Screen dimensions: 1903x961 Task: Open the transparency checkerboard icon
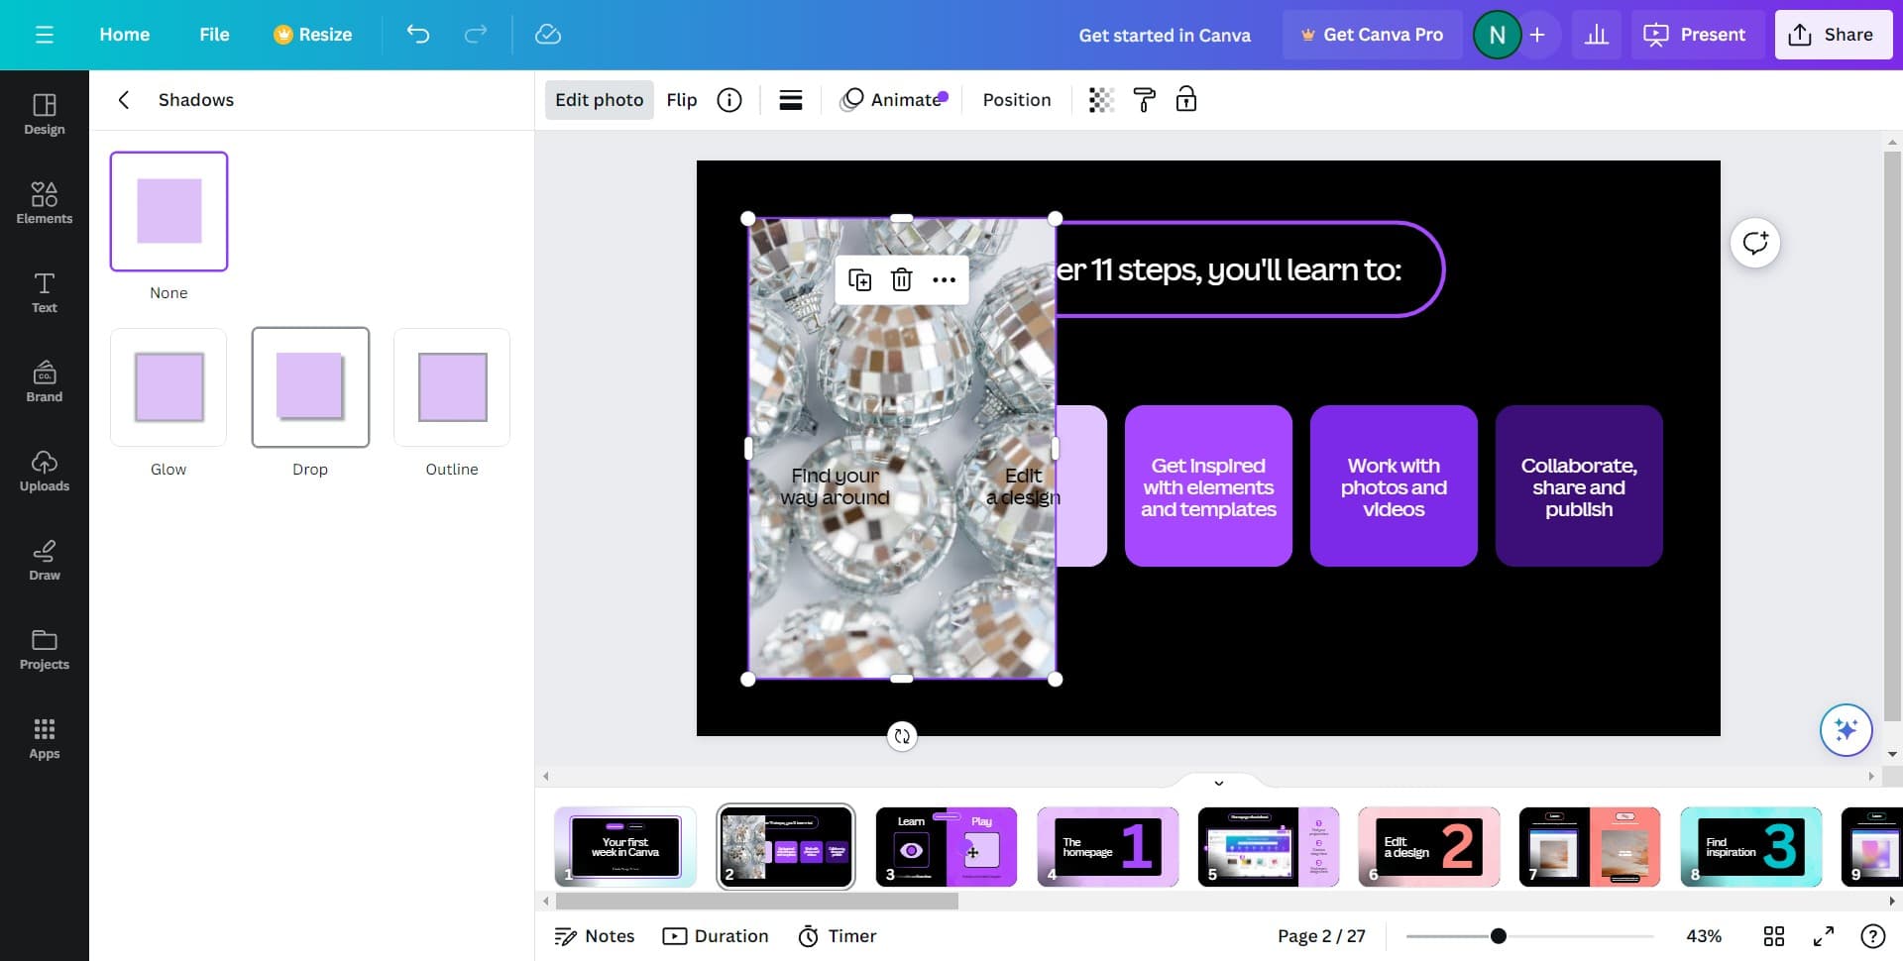pos(1101,100)
